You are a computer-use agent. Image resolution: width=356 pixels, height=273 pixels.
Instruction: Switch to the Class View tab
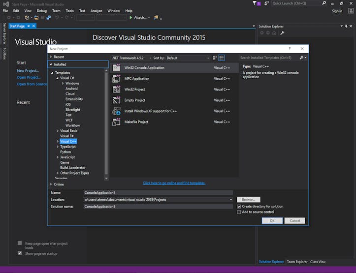point(318,262)
